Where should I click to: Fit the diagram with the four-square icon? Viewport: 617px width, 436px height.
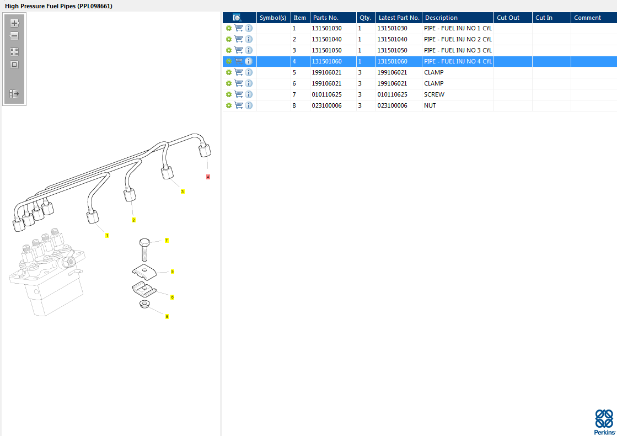tap(14, 52)
